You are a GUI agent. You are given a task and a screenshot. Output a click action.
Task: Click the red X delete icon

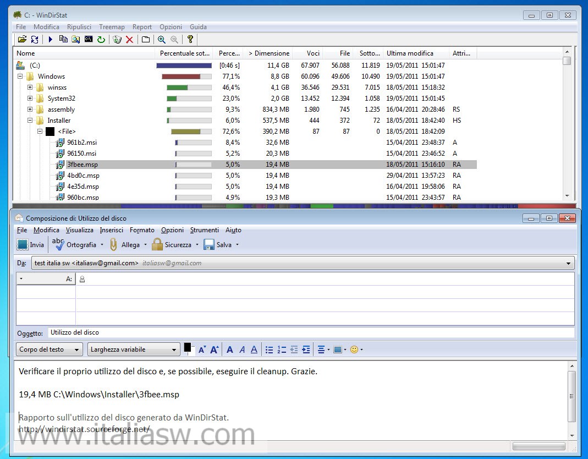coord(129,39)
